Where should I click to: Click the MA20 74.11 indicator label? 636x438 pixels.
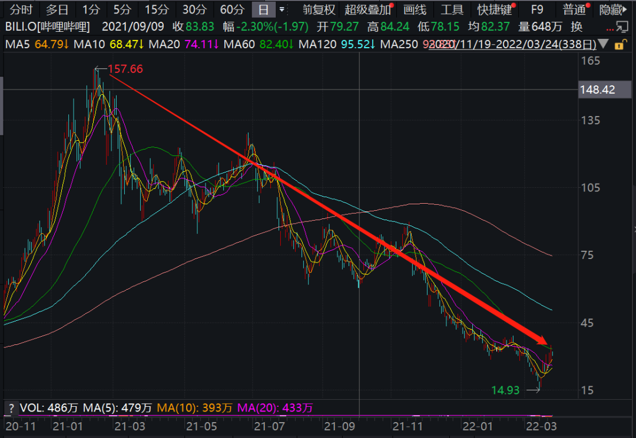184,44
